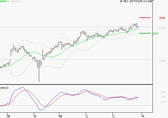Click the green MA20 legend line sample
Viewport: 168px width, 118px height.
pos(8,1)
